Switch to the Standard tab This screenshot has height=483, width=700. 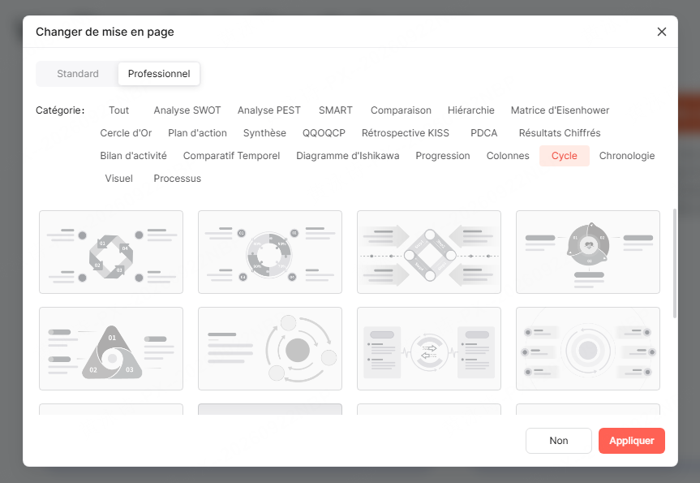(78, 74)
